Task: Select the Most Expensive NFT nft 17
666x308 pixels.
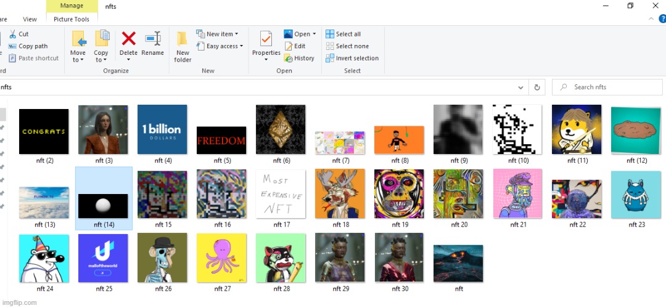Action: pyautogui.click(x=281, y=194)
